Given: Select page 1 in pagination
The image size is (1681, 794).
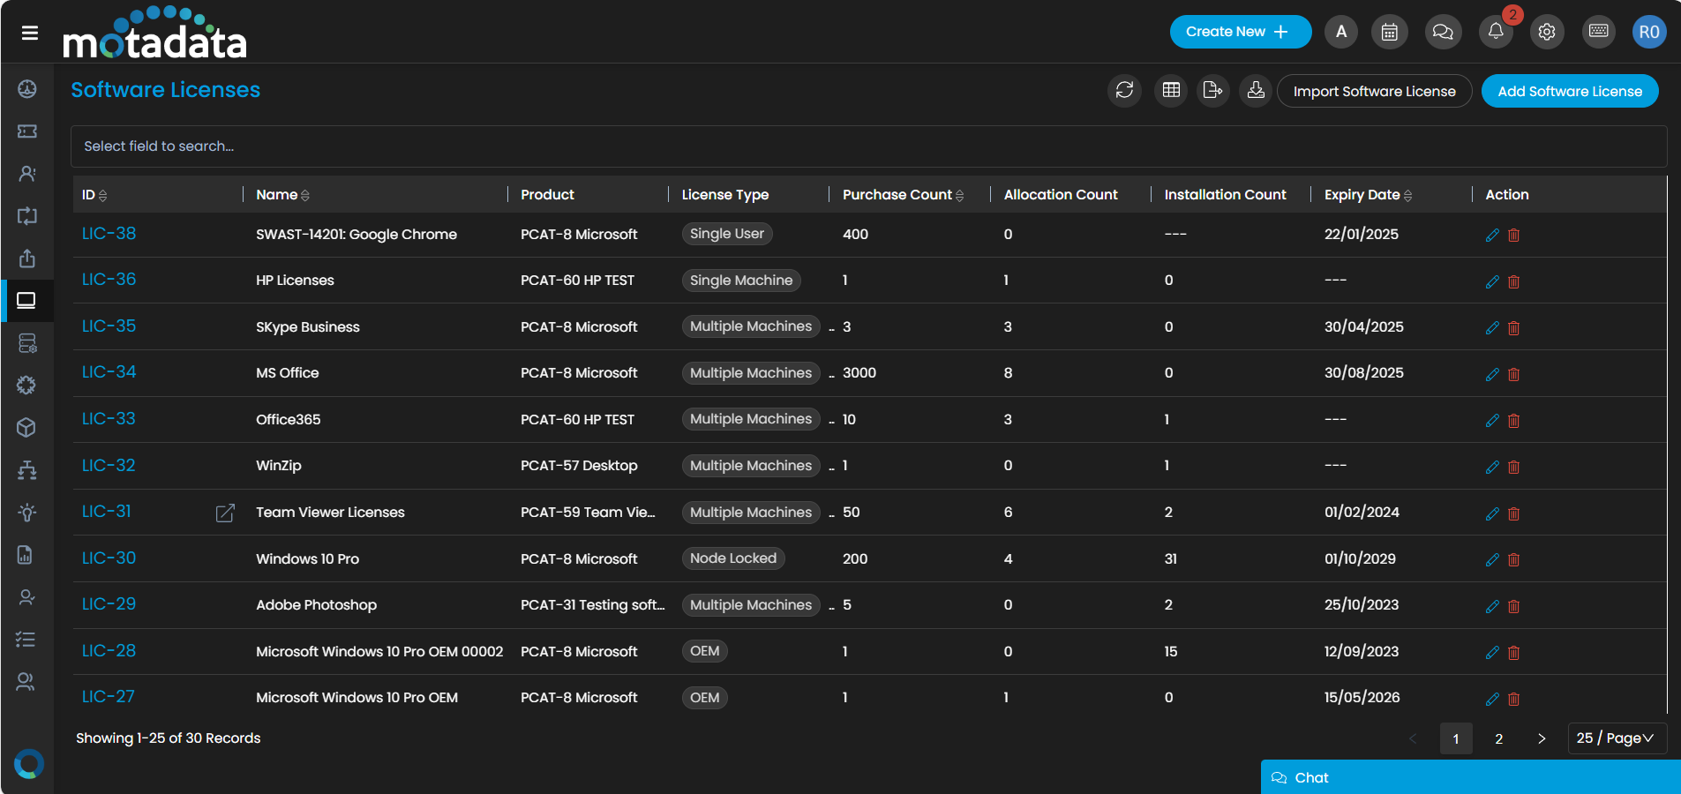Looking at the screenshot, I should coord(1456,738).
